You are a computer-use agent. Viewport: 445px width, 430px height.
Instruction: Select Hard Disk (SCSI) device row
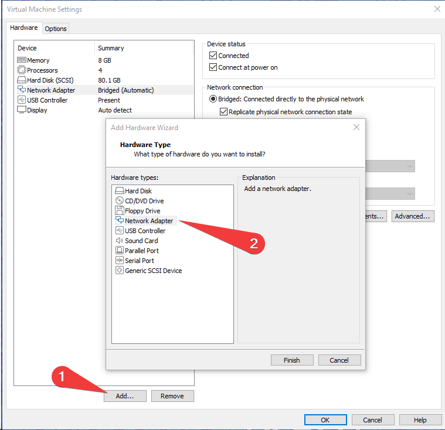point(105,80)
